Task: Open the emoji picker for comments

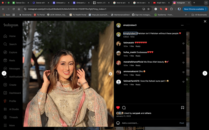Action: (x=118, y=123)
